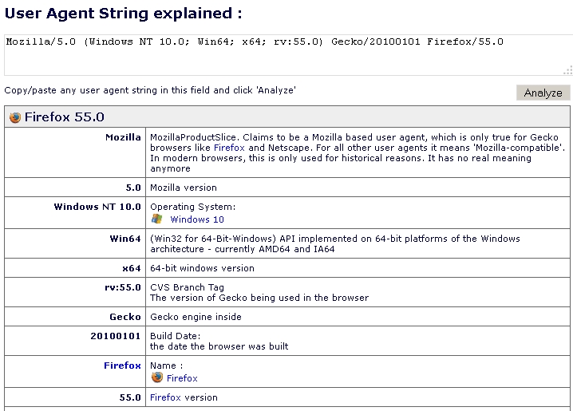Image resolution: width=573 pixels, height=411 pixels.
Task: Follow the Firefox link in the Mozilla description
Action: 229,148
